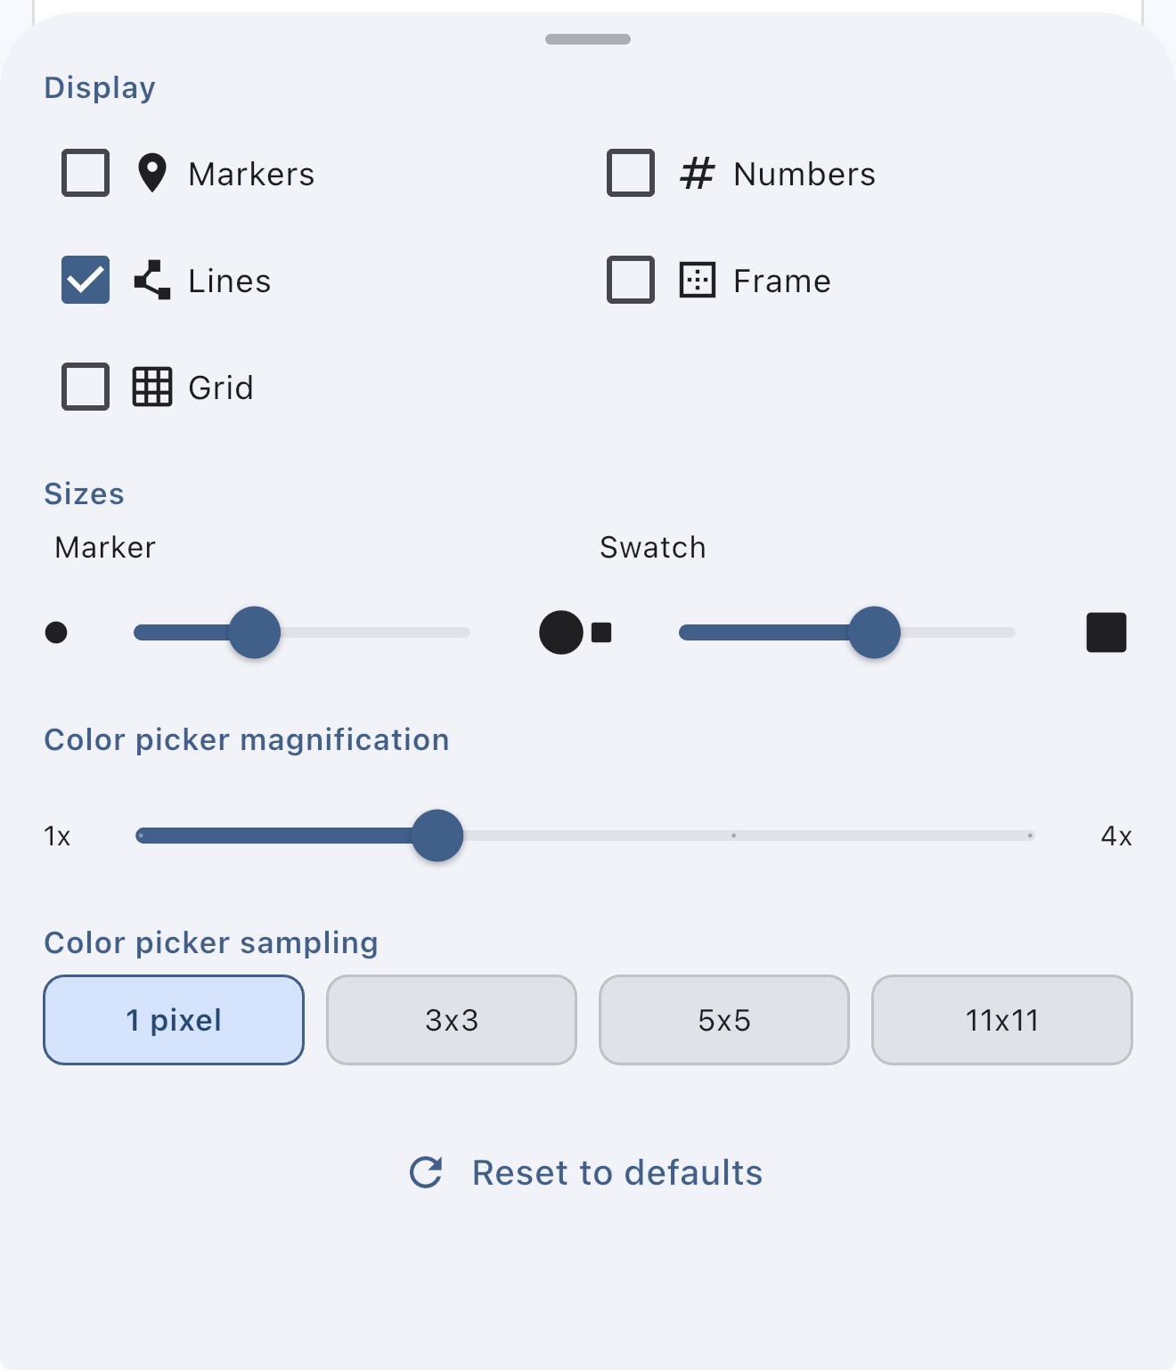This screenshot has width=1176, height=1370.
Task: Click the small black dot minimum marker icon
Action: coord(58,632)
